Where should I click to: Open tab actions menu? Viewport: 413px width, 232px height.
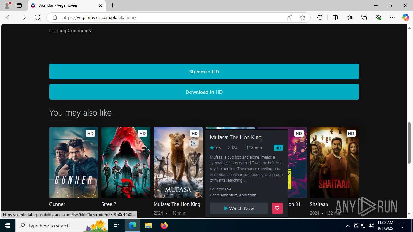pos(19,5)
